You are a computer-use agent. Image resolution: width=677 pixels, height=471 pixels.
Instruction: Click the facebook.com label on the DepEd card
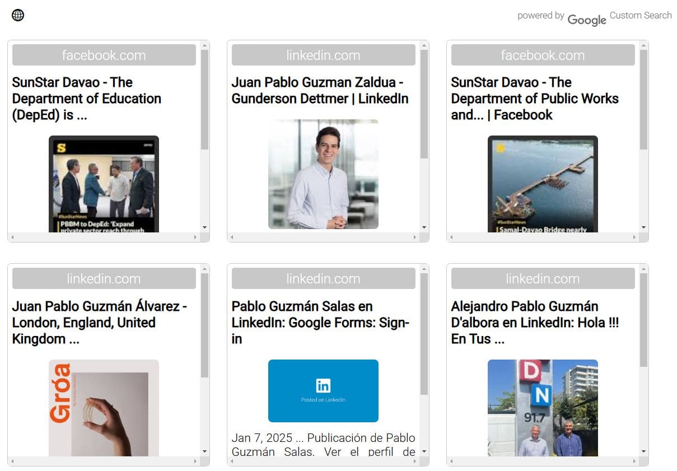[104, 55]
